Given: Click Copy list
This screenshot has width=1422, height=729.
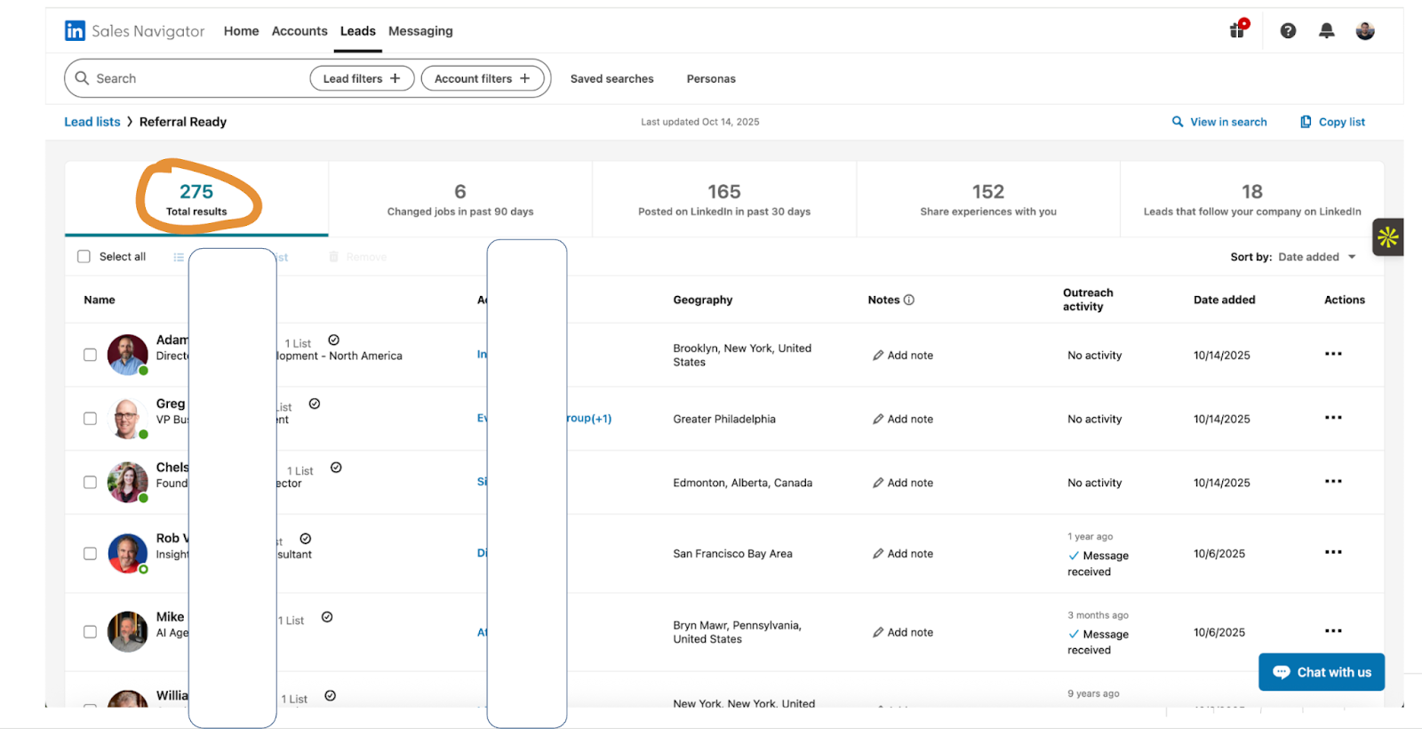Looking at the screenshot, I should click(1332, 122).
